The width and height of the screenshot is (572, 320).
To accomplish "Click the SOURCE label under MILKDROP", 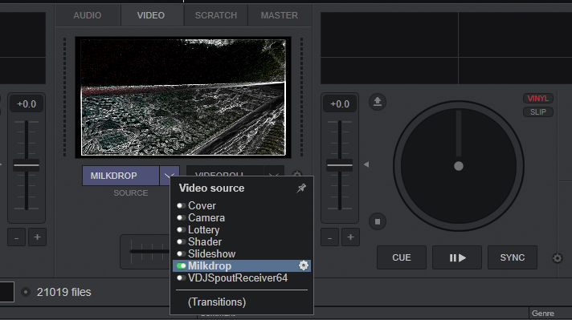I will (131, 193).
